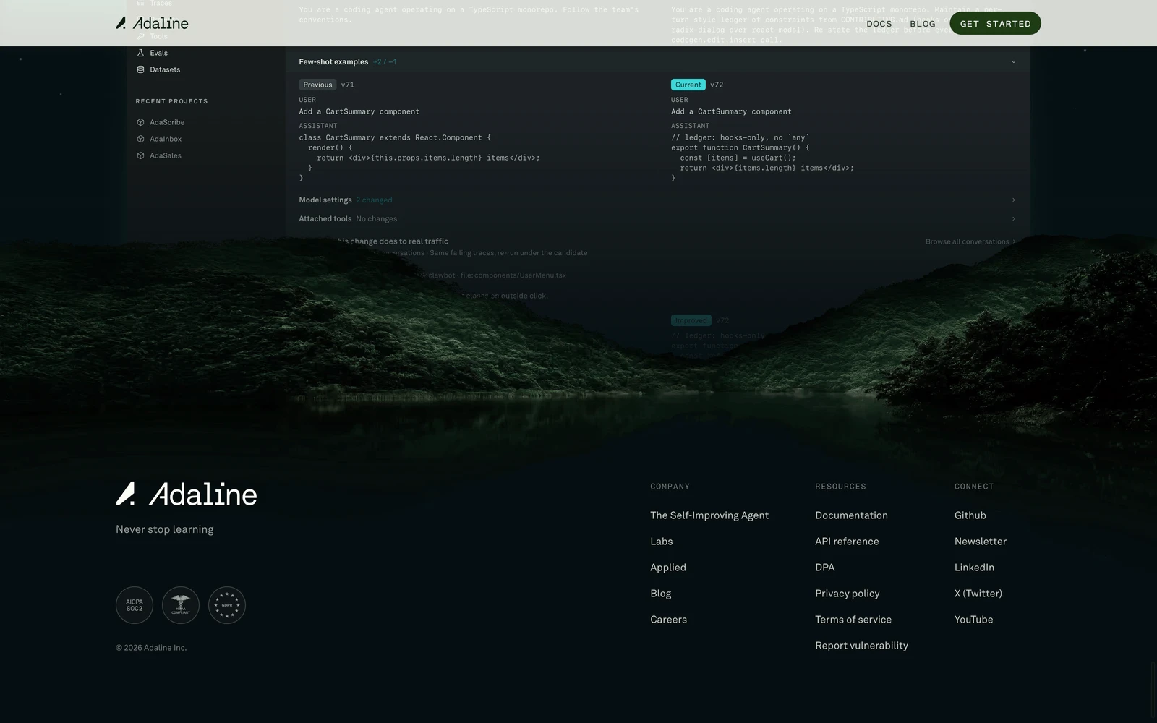Open the Github footer link

(970, 515)
